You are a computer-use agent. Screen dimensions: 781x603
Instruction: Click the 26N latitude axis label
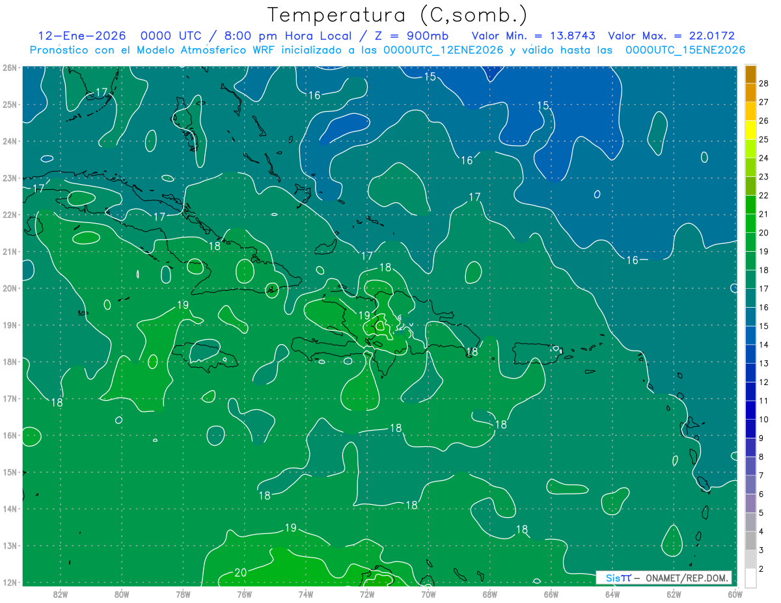coord(9,68)
